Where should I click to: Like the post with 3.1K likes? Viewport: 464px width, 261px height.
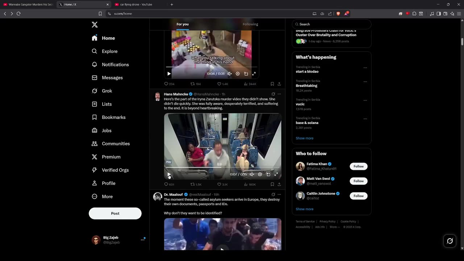[x=222, y=184]
